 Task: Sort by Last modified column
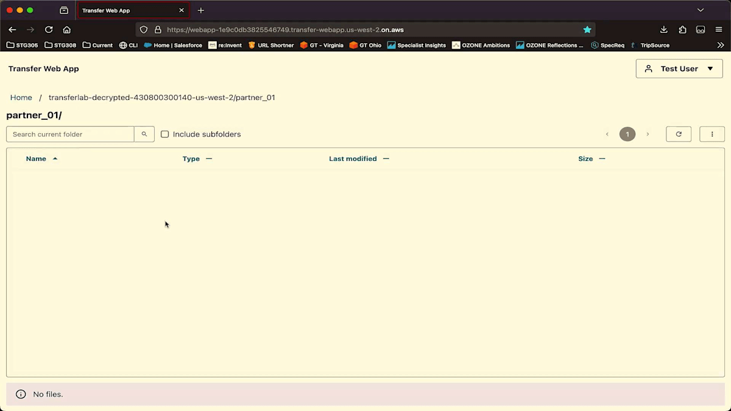coord(359,158)
